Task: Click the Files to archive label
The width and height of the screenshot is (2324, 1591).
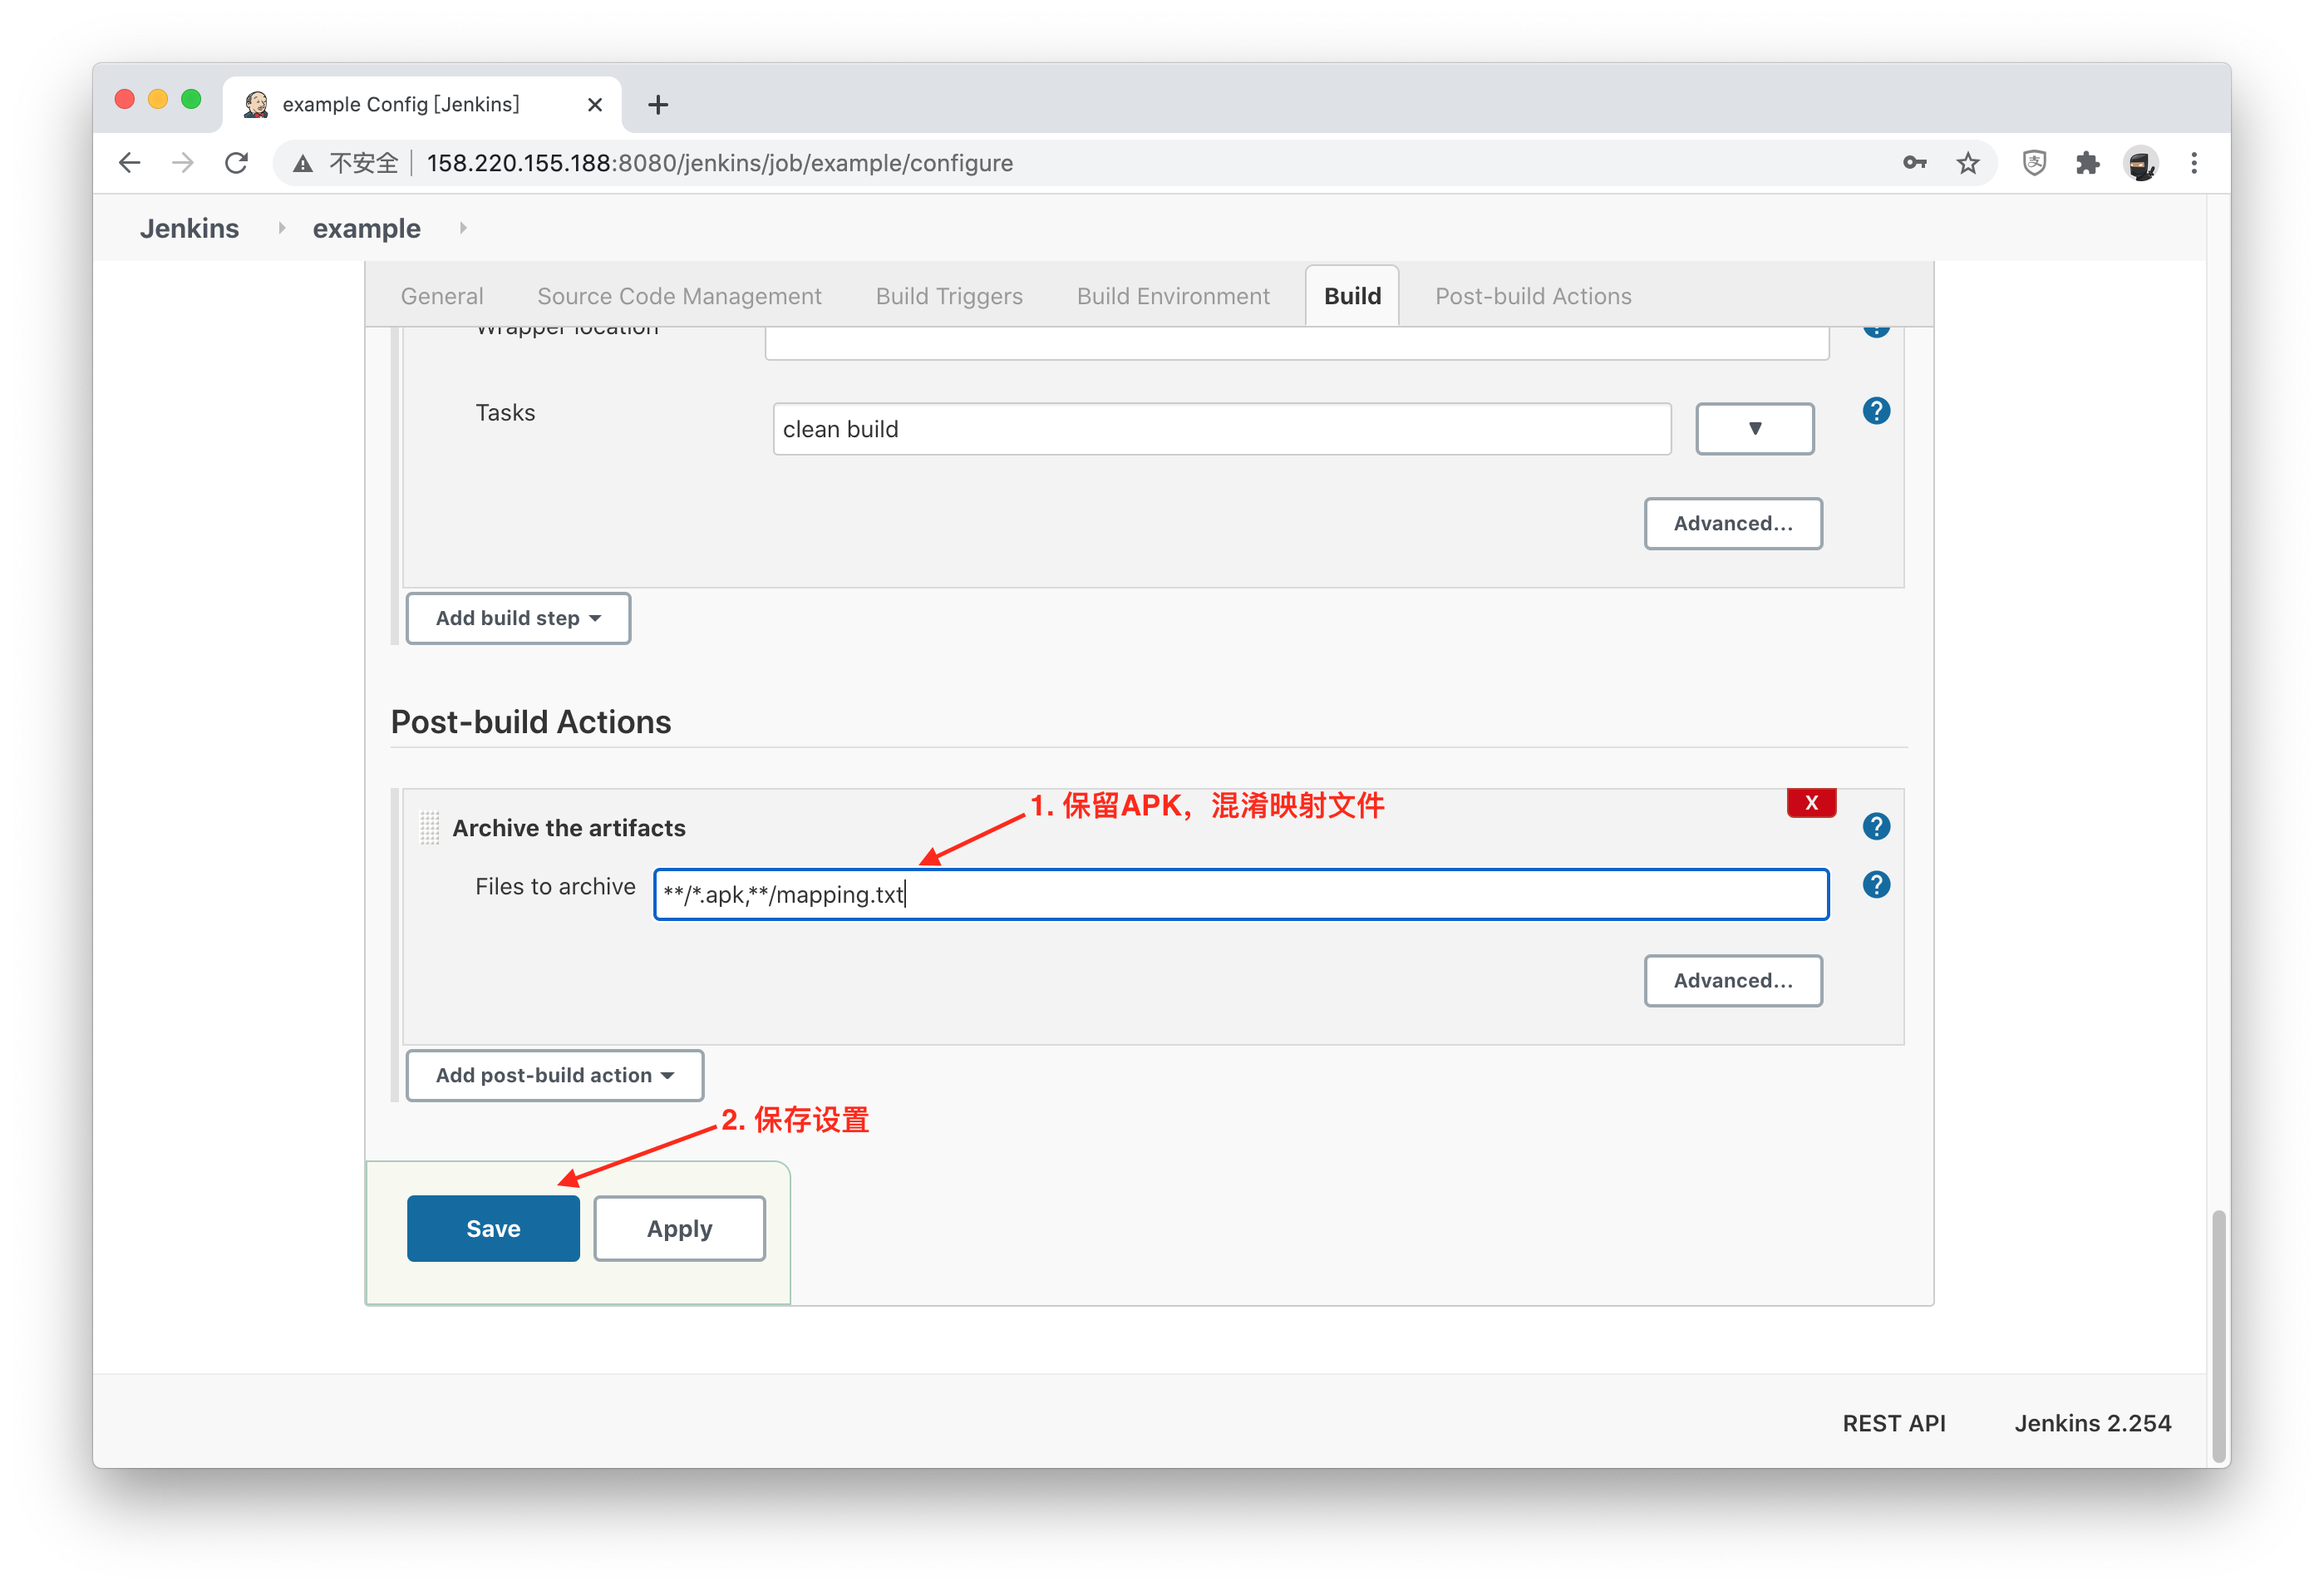Action: click(x=555, y=886)
